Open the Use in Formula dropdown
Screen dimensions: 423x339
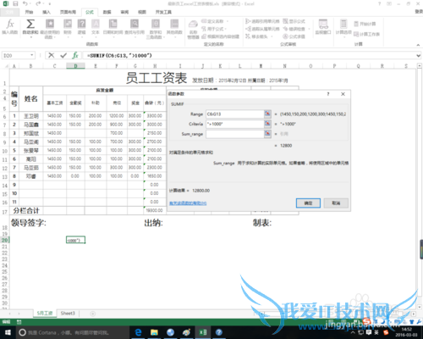click(216, 29)
